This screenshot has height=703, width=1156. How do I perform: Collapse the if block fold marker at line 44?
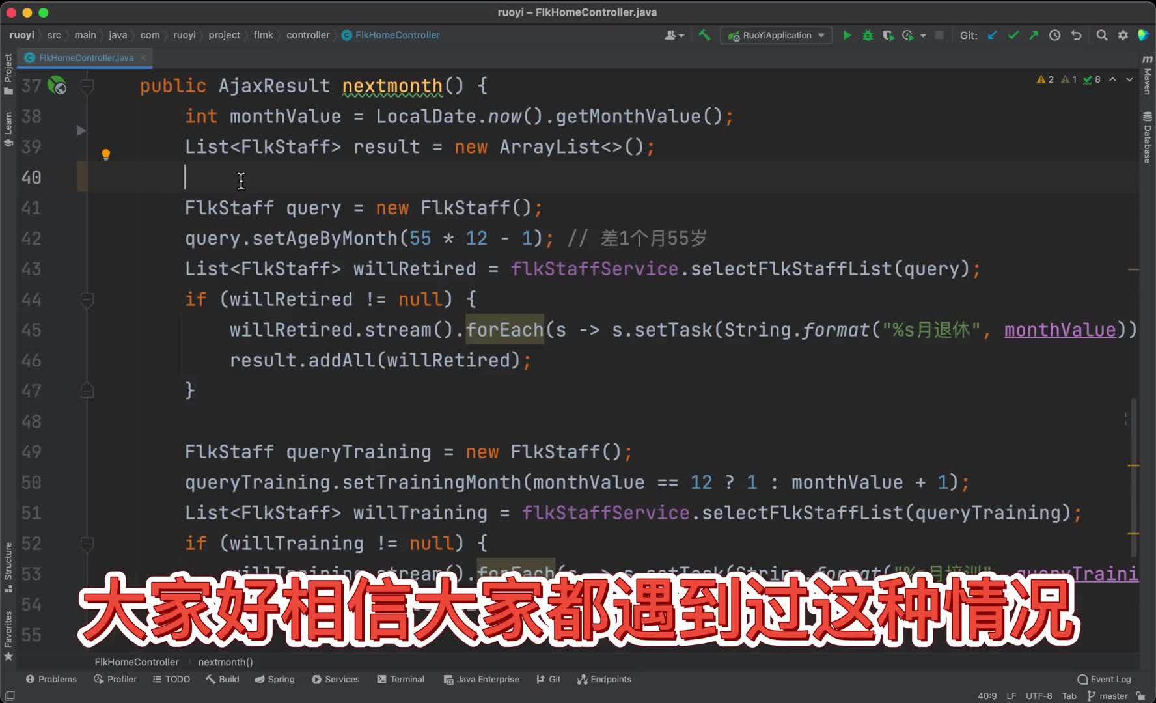click(87, 299)
